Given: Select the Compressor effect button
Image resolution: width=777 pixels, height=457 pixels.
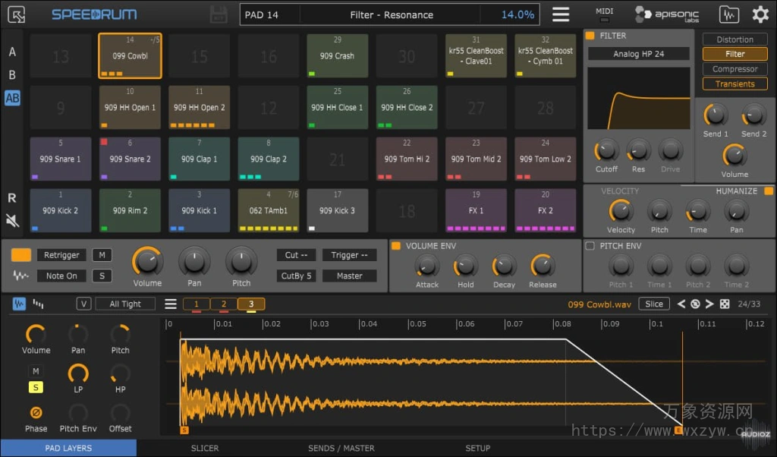Looking at the screenshot, I should (x=734, y=68).
